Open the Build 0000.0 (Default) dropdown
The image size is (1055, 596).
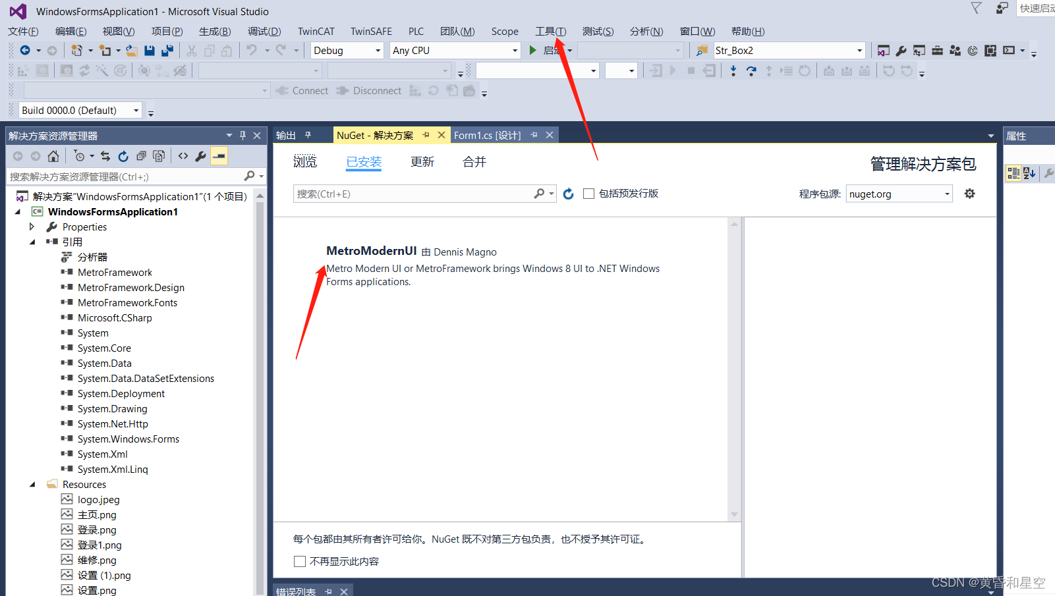(x=136, y=111)
